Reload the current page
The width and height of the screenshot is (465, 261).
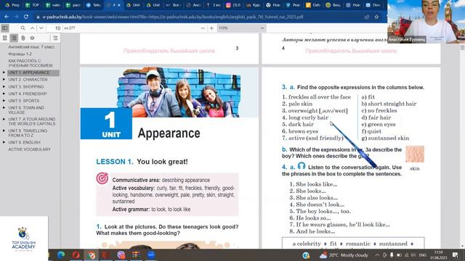pyautogui.click(x=26, y=17)
